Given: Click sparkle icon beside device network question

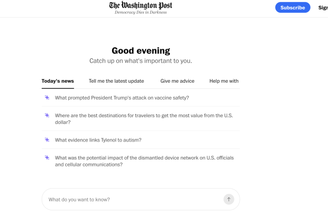Looking at the screenshot, I should click(47, 157).
